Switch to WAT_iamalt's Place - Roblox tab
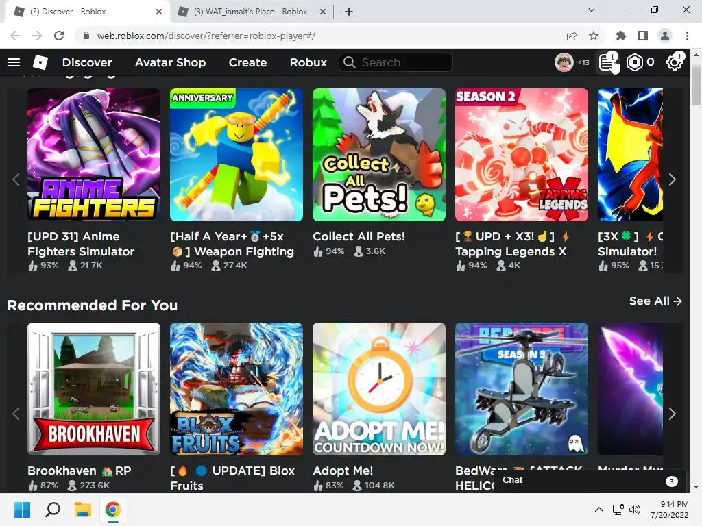The height and width of the screenshot is (526, 702). click(x=251, y=12)
